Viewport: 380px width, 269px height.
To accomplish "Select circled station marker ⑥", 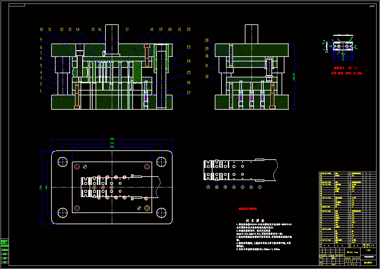I will pyautogui.click(x=217, y=187).
